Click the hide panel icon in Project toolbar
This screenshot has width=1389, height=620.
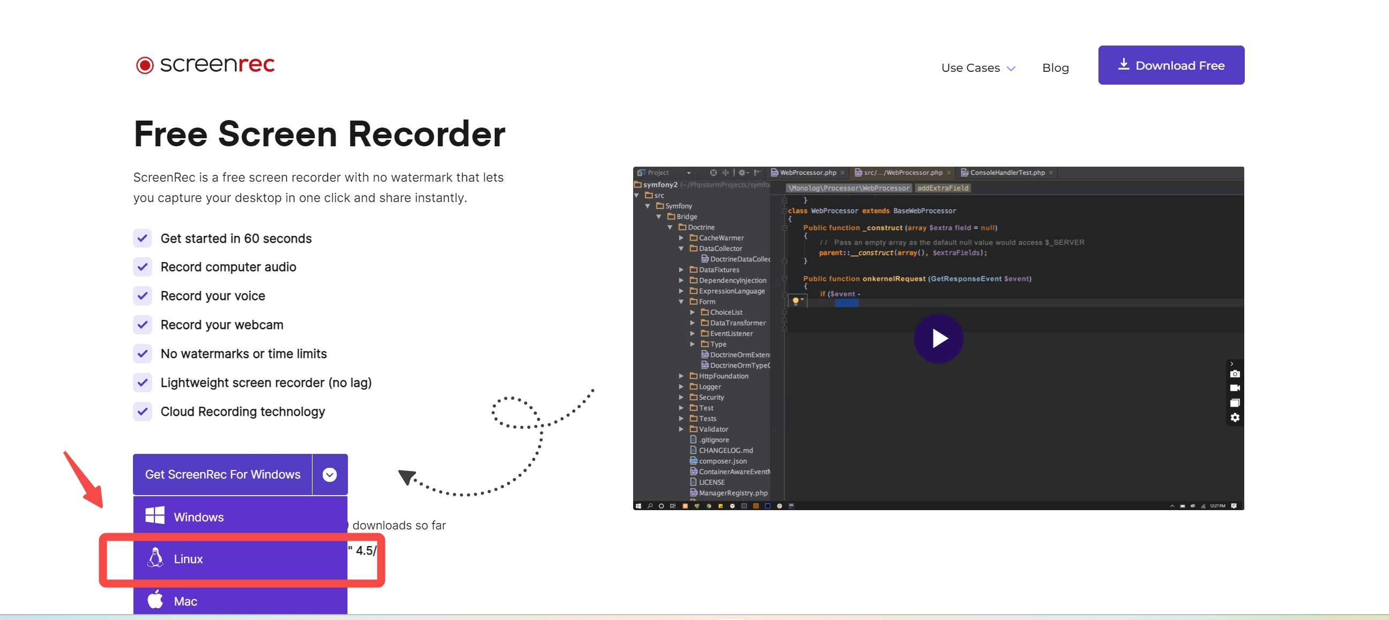pos(757,173)
